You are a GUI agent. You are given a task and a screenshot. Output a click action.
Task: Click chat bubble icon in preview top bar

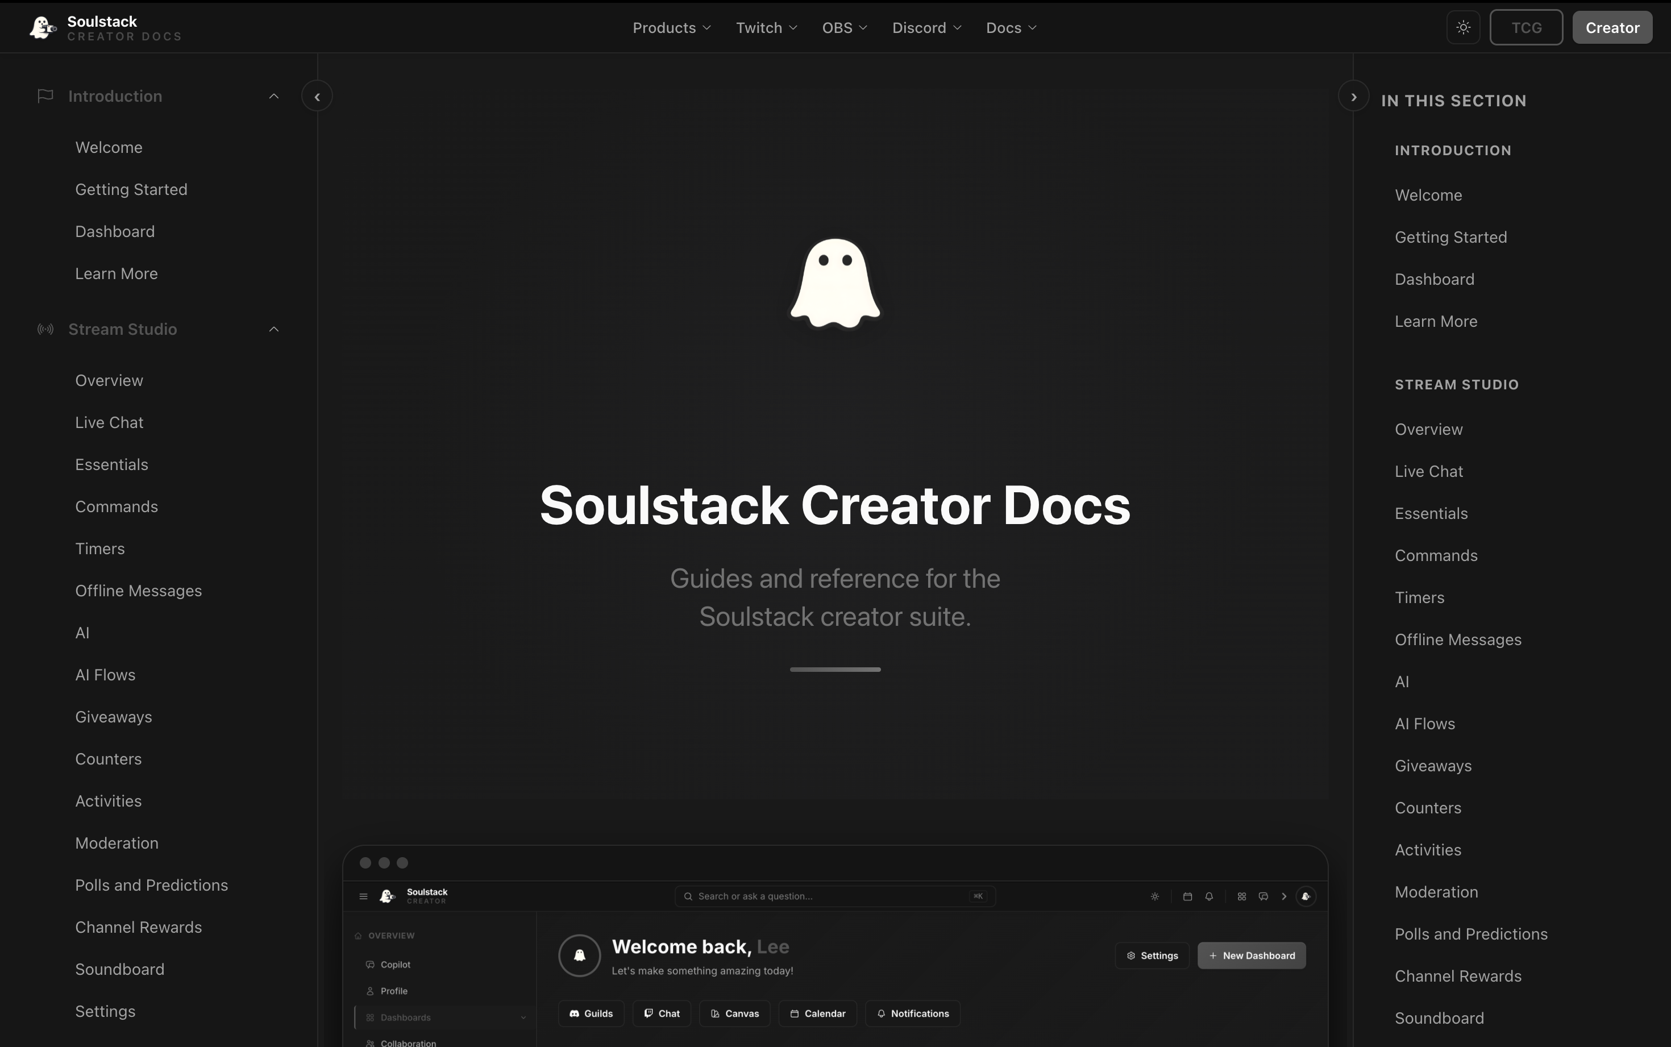(x=1263, y=896)
